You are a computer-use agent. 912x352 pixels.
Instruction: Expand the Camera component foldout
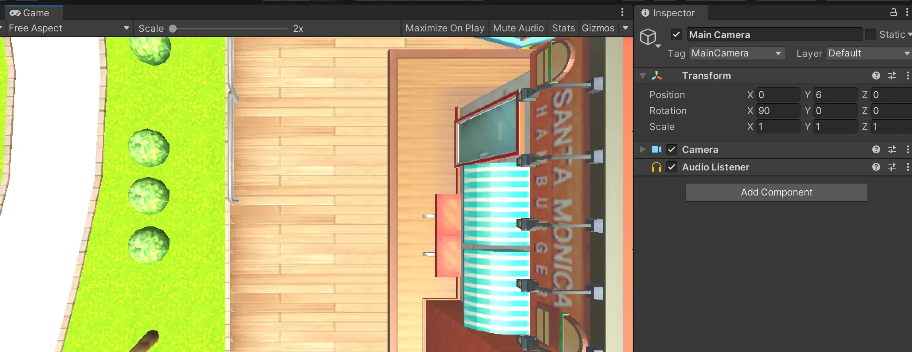click(642, 149)
